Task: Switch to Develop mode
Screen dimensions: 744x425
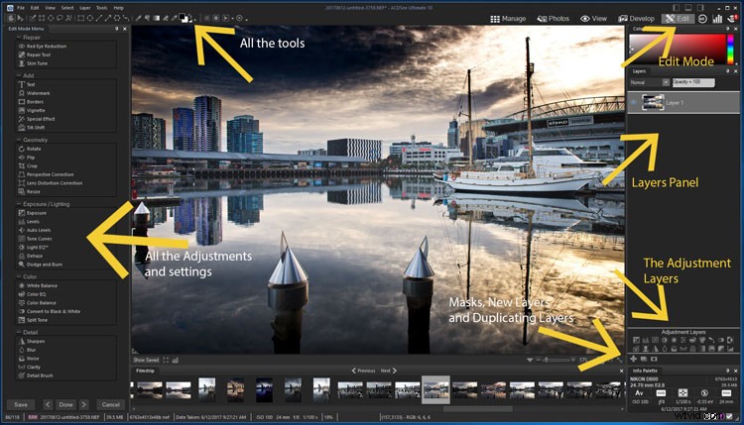Action: point(636,19)
